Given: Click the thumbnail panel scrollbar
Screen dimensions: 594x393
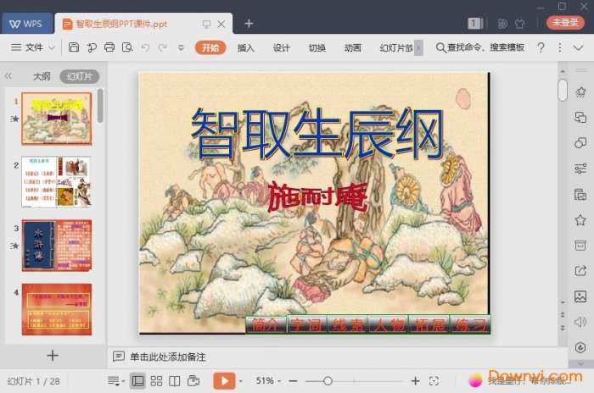Looking at the screenshot, I should (x=100, y=106).
